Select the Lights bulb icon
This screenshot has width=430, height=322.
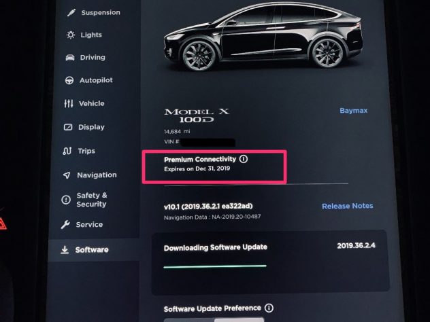(71, 35)
